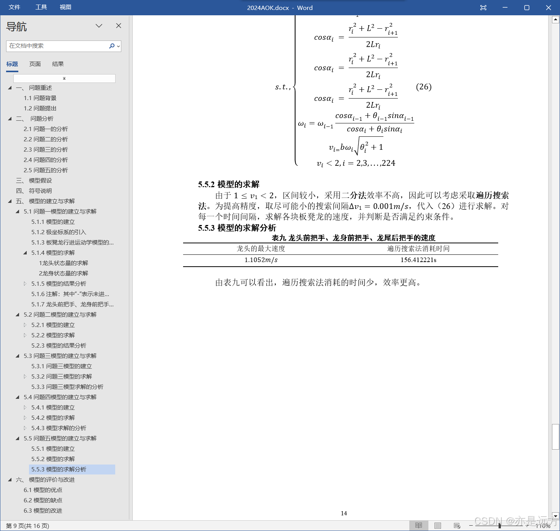Collapse the 5.5 问题五模型的建立与求解 triangle
Screen dimensions: 560x531
(18, 439)
